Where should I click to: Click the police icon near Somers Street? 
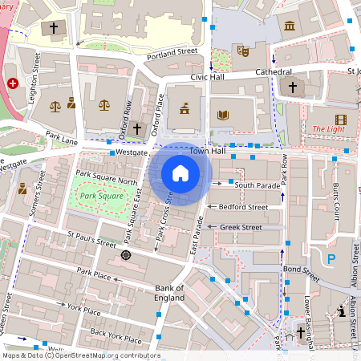click(x=22, y=189)
